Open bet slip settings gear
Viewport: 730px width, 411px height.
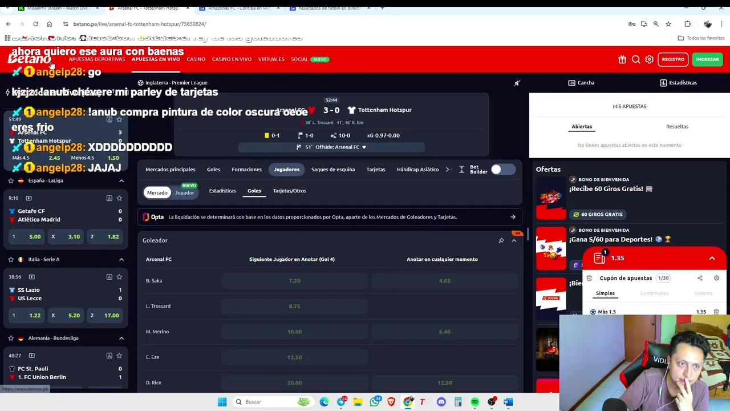[x=716, y=278]
